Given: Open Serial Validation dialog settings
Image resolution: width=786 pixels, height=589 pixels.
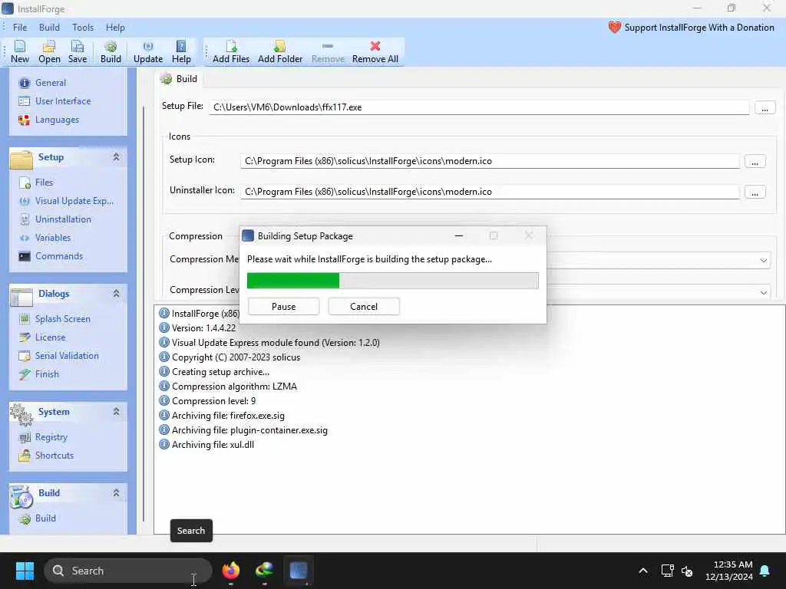Looking at the screenshot, I should tap(58, 356).
